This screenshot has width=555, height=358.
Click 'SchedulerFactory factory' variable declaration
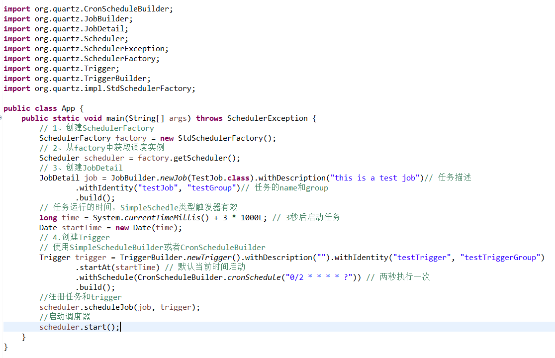[92, 138]
